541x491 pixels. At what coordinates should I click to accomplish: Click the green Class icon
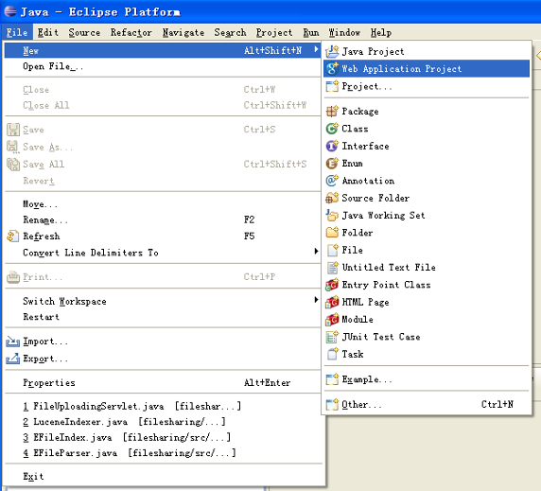pos(332,129)
